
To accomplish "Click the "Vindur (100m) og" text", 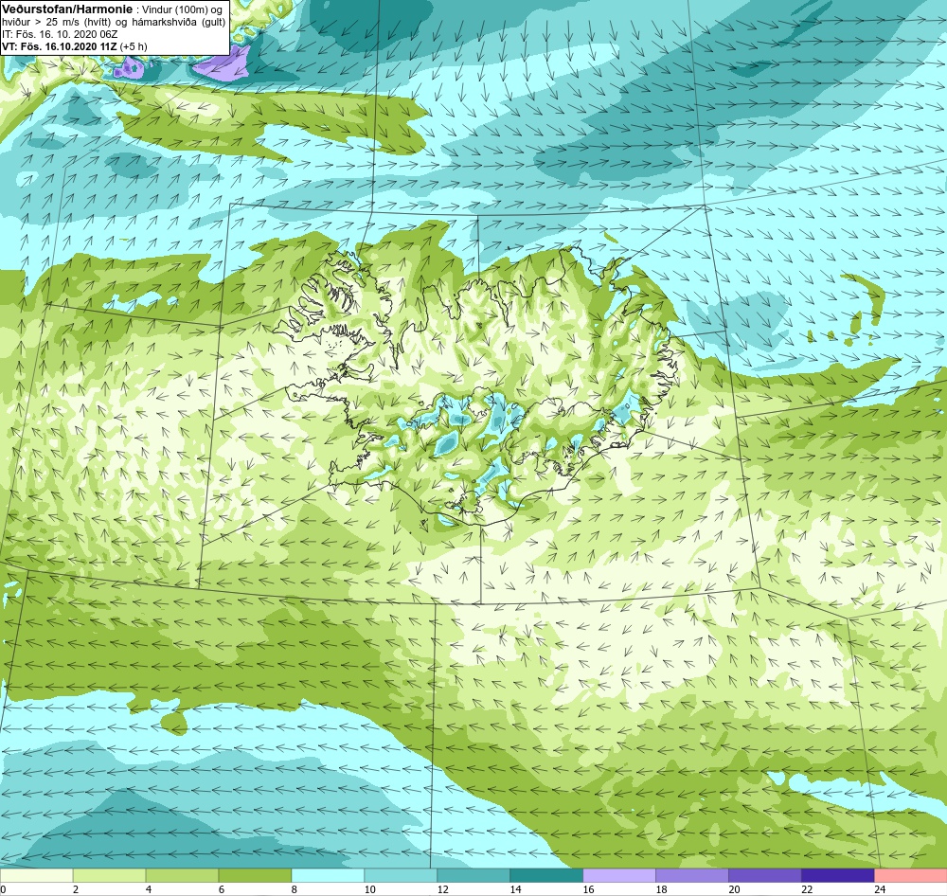I will 182,10.
